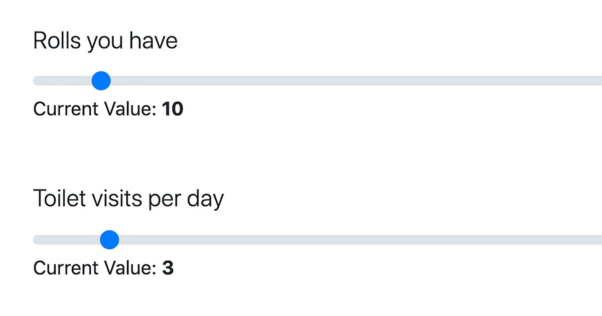Click the track of the Rolls you have slider
The image size is (602, 316).
(x=301, y=80)
